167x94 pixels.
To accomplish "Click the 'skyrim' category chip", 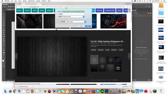I will (119, 10).
